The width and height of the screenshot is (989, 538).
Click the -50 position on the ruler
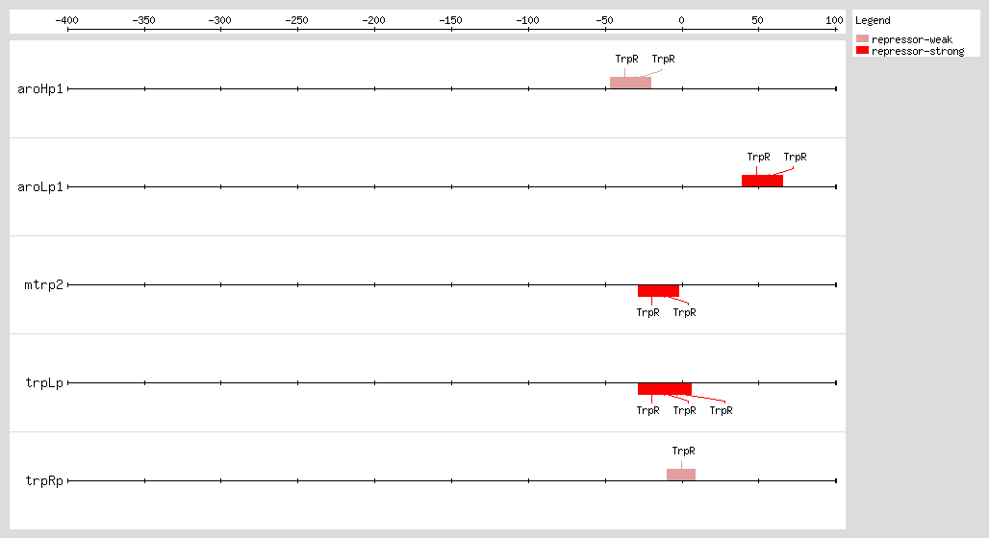point(605,21)
